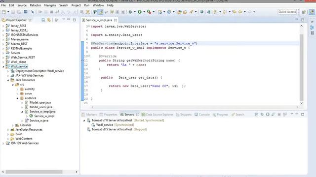Click the Last Edit Location icon

click(234, 12)
